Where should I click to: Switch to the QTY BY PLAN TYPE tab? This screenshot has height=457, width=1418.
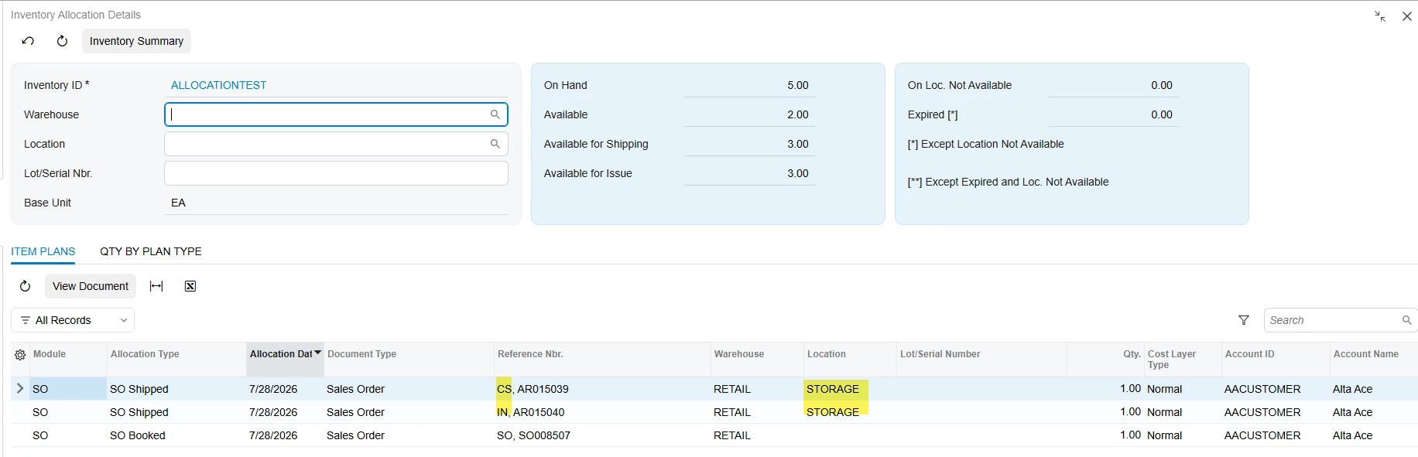point(151,251)
